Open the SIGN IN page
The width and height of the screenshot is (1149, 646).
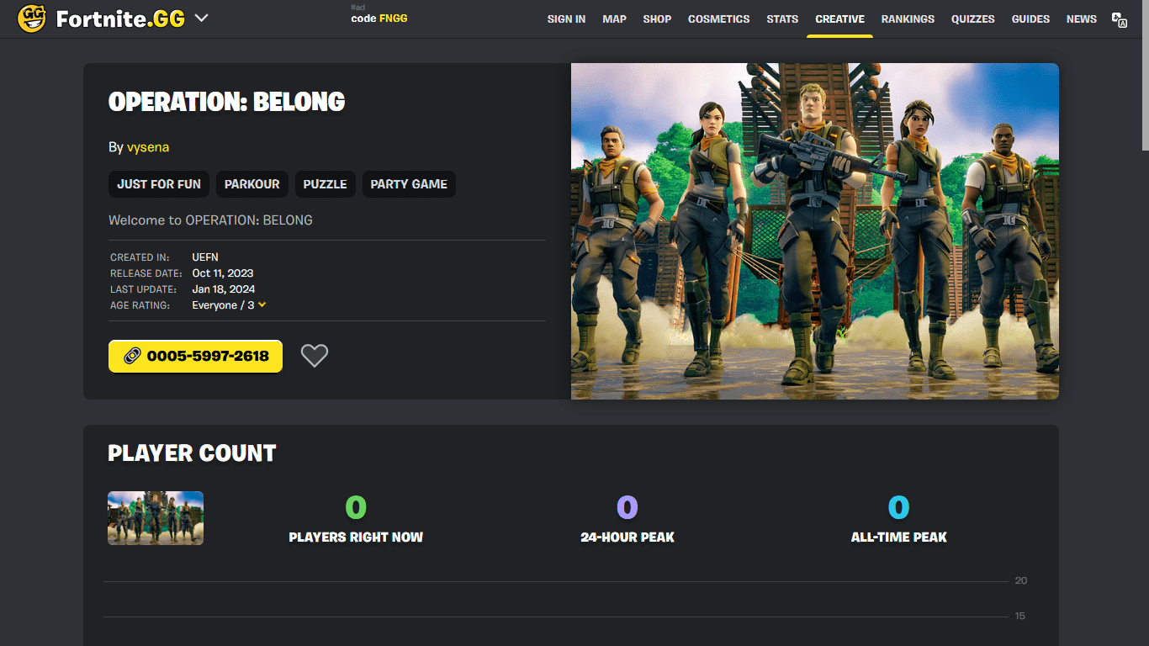click(566, 19)
